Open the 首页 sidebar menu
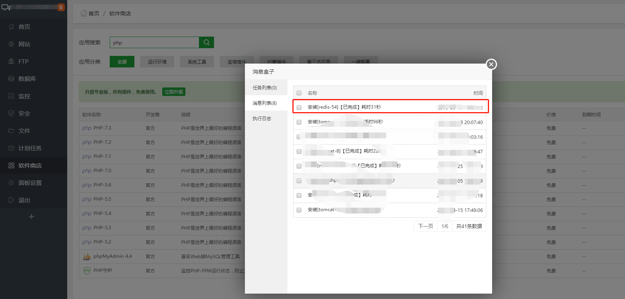Viewport: 625px width, 299px height. [x=34, y=27]
